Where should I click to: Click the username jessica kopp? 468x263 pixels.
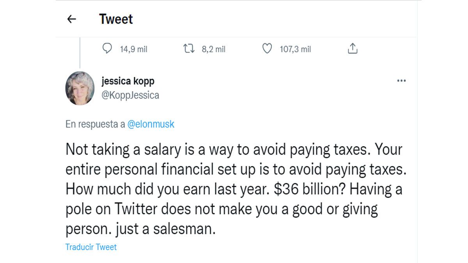pyautogui.click(x=128, y=81)
